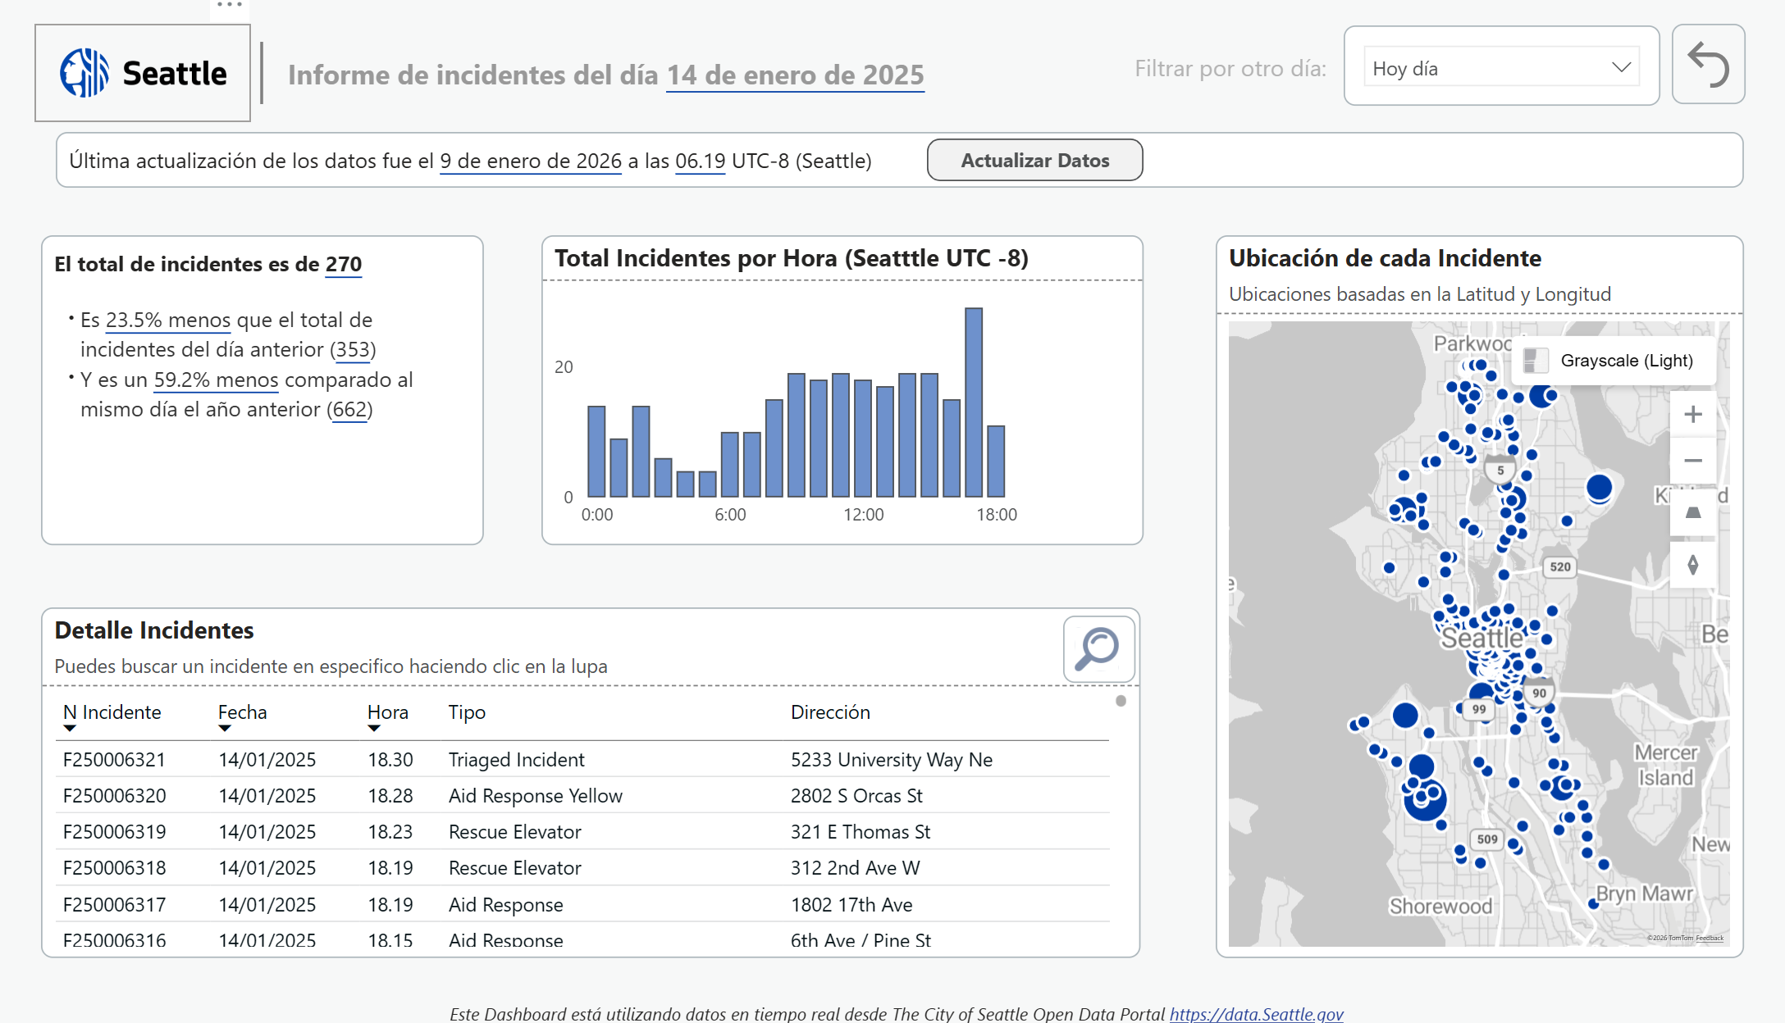This screenshot has height=1023, width=1785.
Task: Click the Seattle city logo
Action: [143, 73]
